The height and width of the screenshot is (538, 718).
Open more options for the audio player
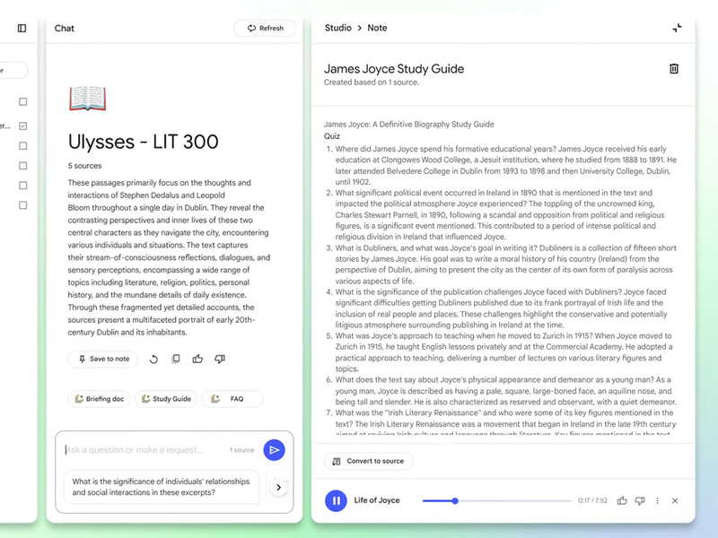click(x=658, y=501)
